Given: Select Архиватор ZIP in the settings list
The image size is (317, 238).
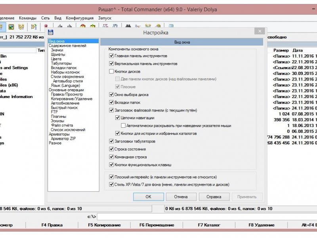Looking at the screenshot, I should pyautogui.click(x=63, y=139).
